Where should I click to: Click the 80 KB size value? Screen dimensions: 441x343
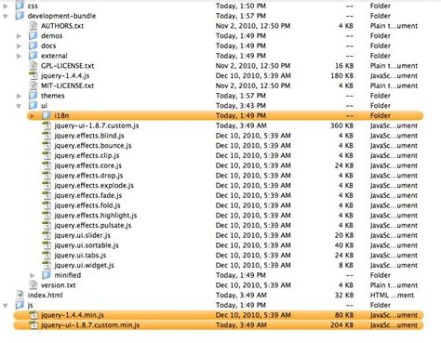[344, 315]
